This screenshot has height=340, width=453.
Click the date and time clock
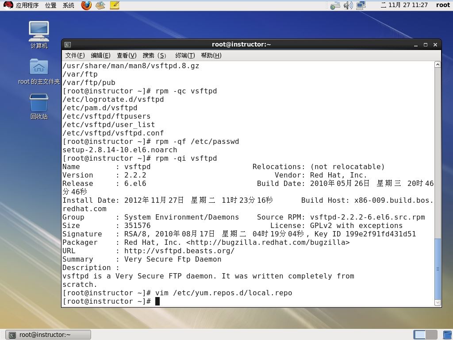[404, 5]
